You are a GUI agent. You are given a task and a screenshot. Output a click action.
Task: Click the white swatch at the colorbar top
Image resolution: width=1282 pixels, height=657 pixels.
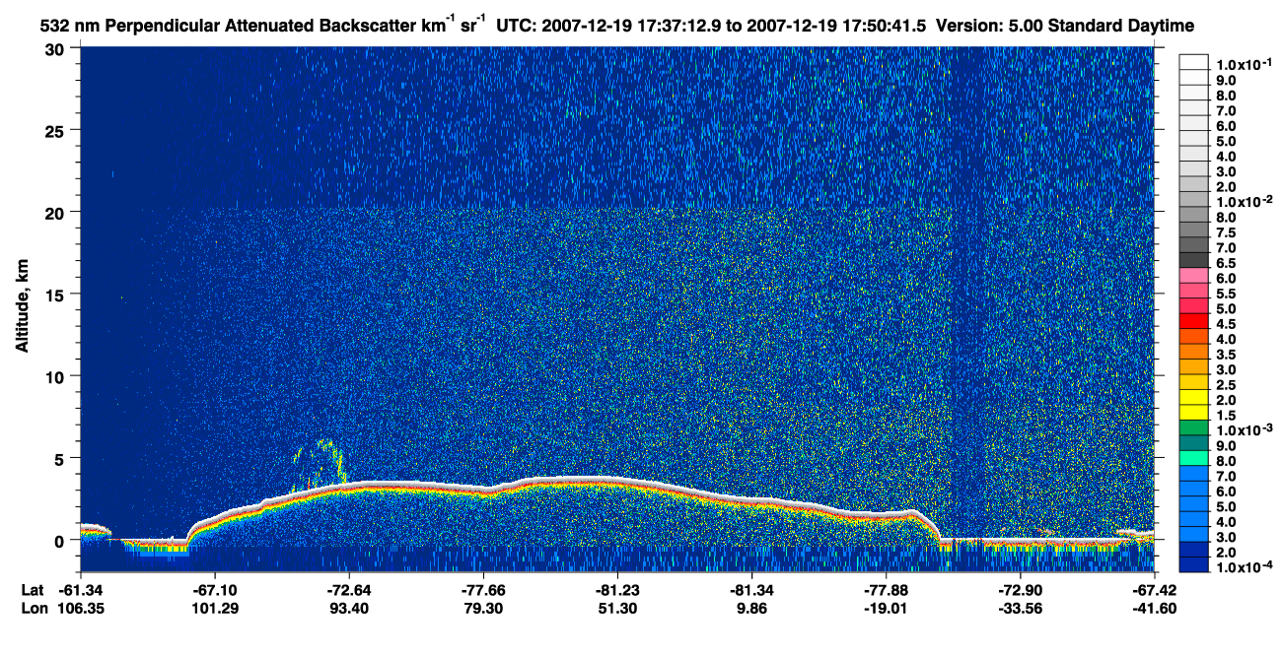[x=1193, y=60]
